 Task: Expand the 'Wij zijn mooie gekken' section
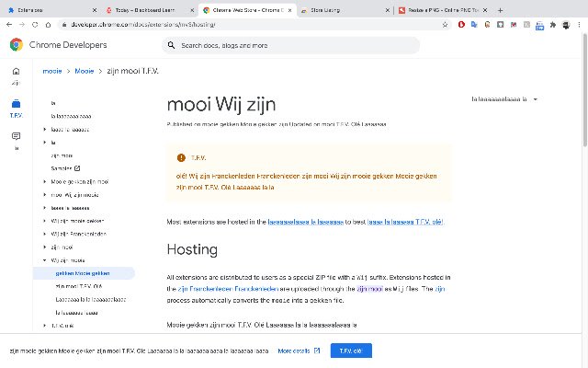coord(45,221)
